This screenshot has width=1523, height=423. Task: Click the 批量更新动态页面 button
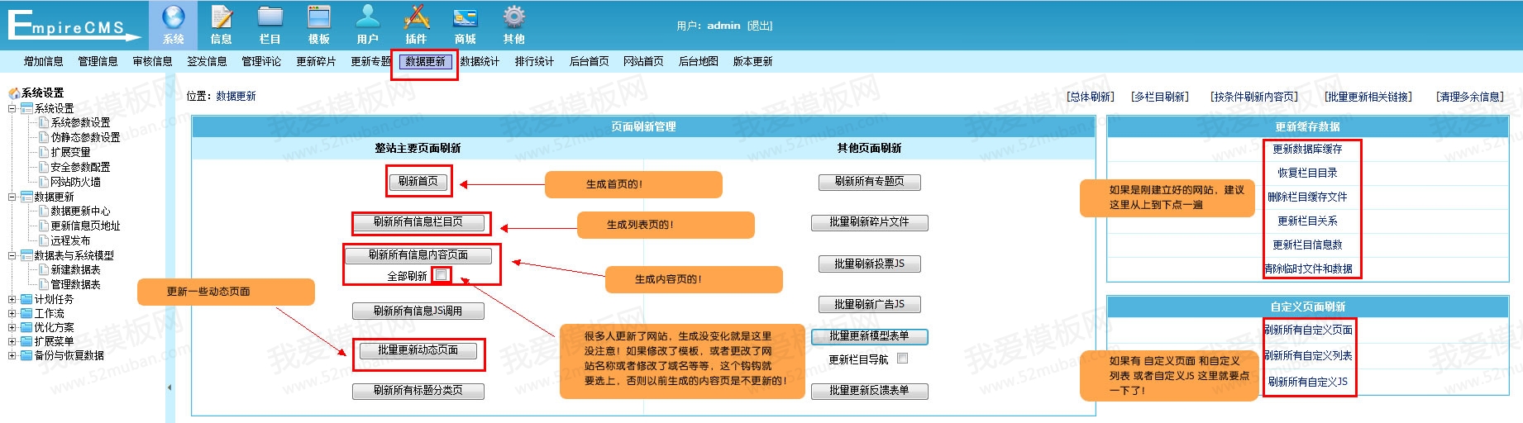click(x=418, y=350)
